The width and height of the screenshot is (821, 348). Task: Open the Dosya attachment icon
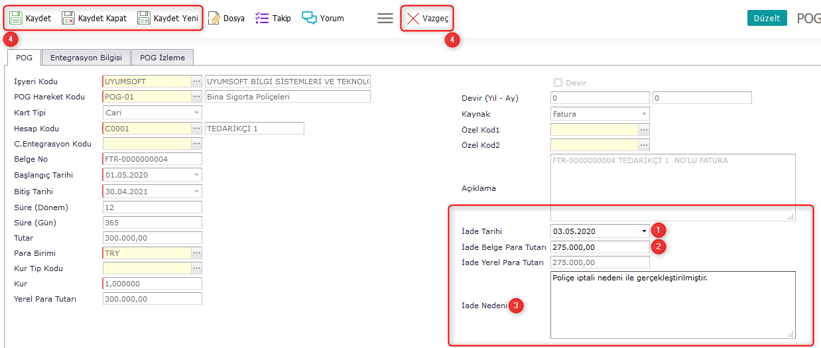pos(214,19)
